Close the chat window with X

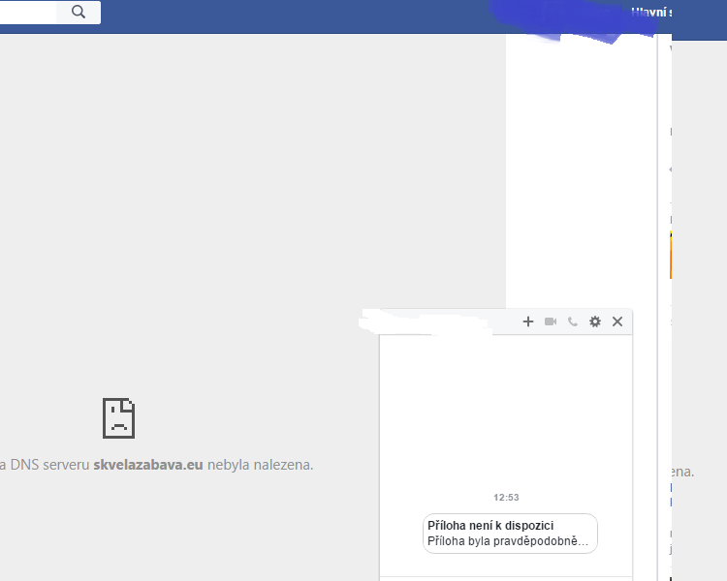(617, 321)
